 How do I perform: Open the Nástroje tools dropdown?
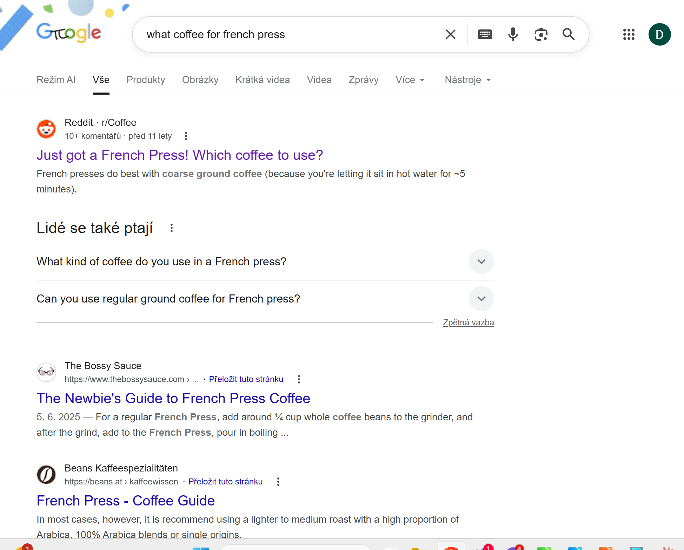point(467,80)
